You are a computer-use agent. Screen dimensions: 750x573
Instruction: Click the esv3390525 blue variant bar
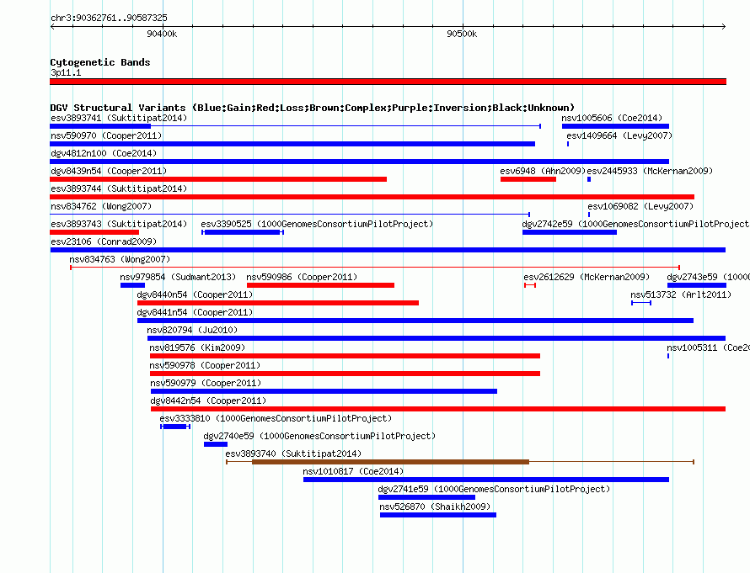point(243,232)
